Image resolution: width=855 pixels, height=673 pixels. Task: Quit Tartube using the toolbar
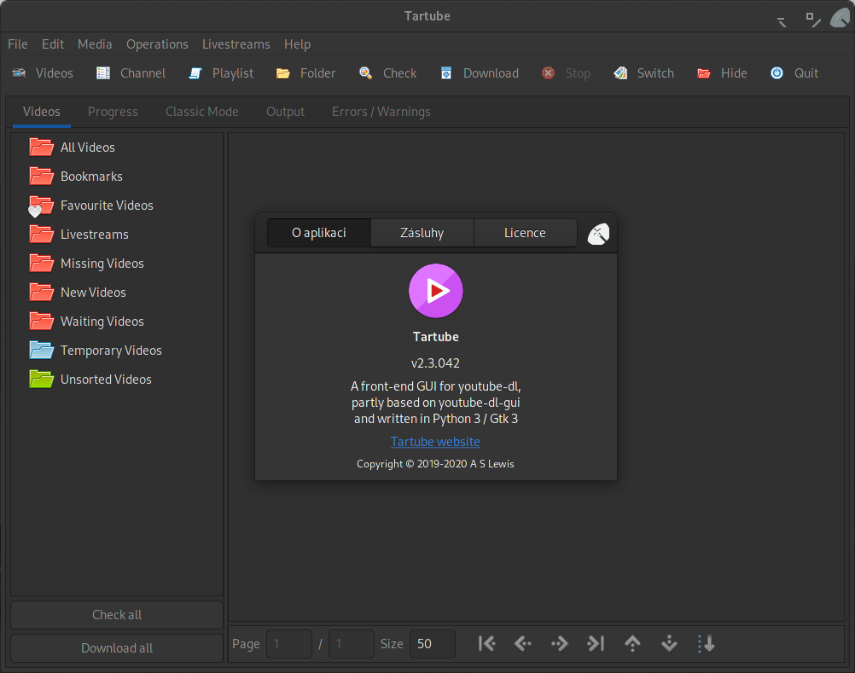click(x=794, y=73)
